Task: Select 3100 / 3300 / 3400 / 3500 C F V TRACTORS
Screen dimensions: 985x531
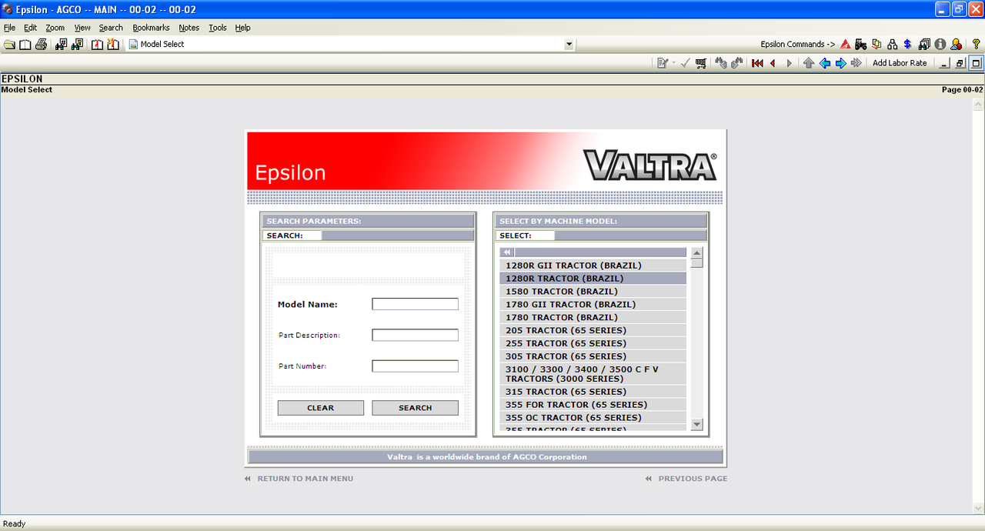Action: tap(593, 374)
